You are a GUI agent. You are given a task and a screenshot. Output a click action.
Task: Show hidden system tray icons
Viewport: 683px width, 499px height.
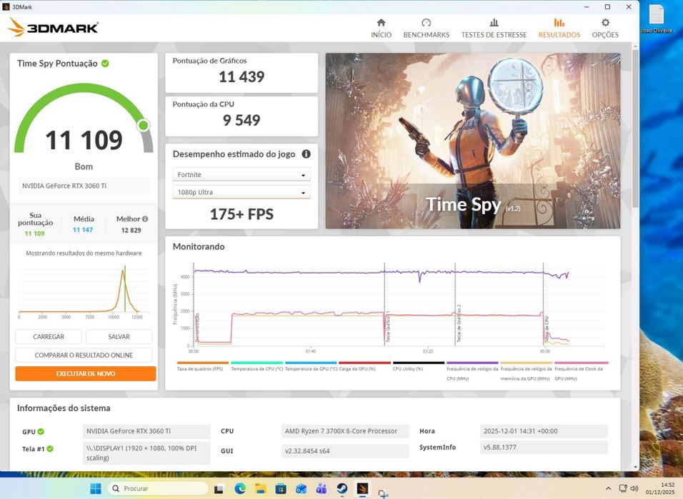pyautogui.click(x=609, y=488)
